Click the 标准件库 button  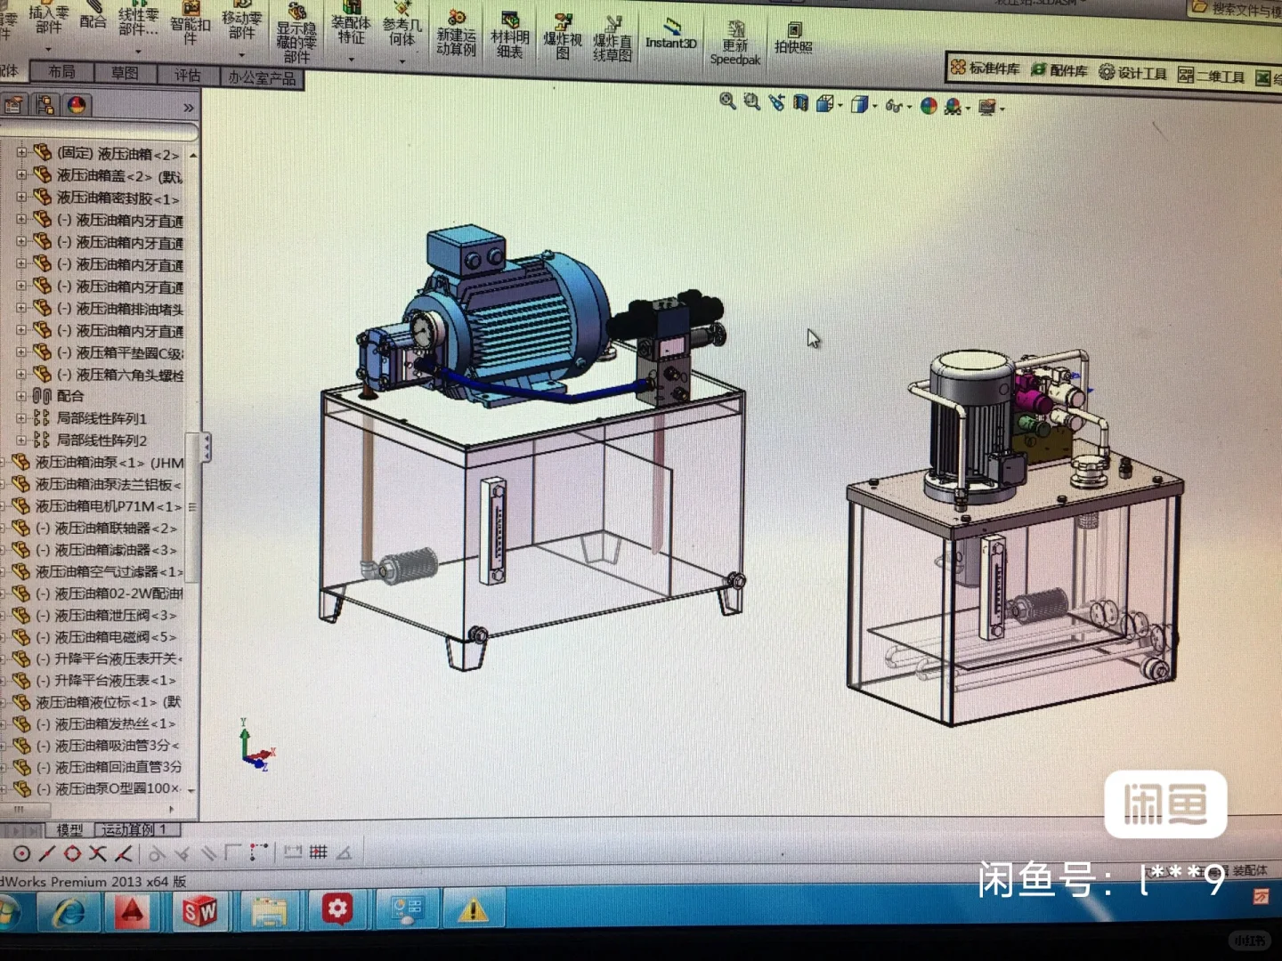tap(986, 68)
